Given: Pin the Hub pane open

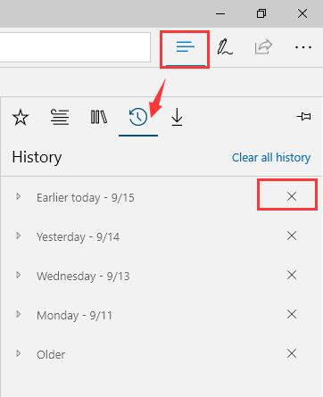Looking at the screenshot, I should click(x=303, y=116).
